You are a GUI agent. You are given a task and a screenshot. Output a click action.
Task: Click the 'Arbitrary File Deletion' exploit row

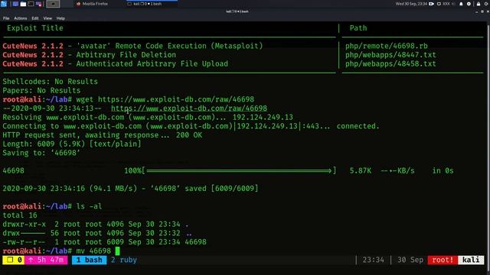[90, 55]
